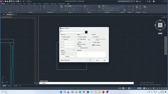Open the block Name dropdown arrow
This screenshot has height=94, width=168.
(82, 32)
